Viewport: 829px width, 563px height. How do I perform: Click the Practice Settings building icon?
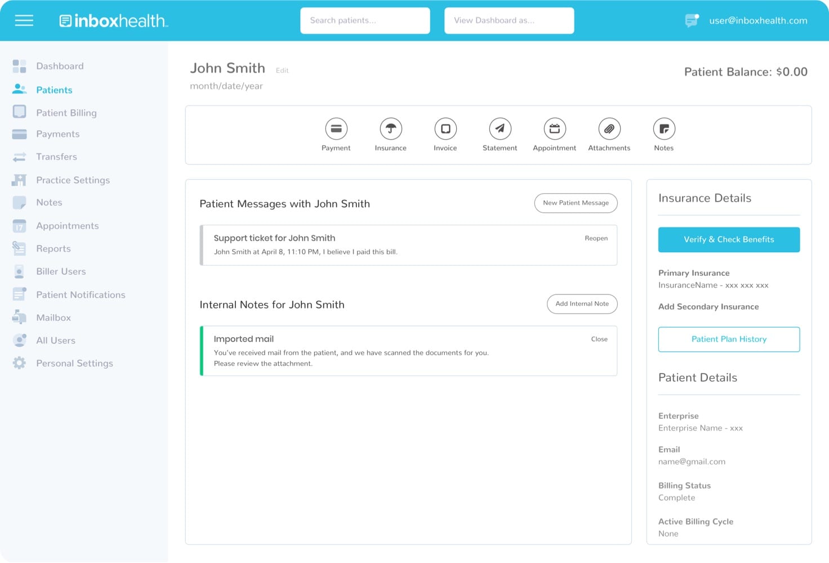pos(19,180)
